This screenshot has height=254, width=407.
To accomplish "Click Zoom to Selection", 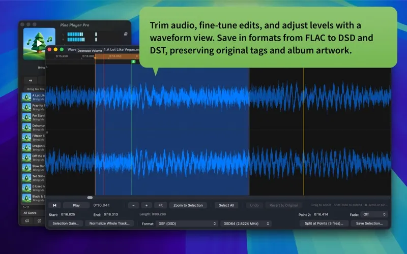I will 188,205.
